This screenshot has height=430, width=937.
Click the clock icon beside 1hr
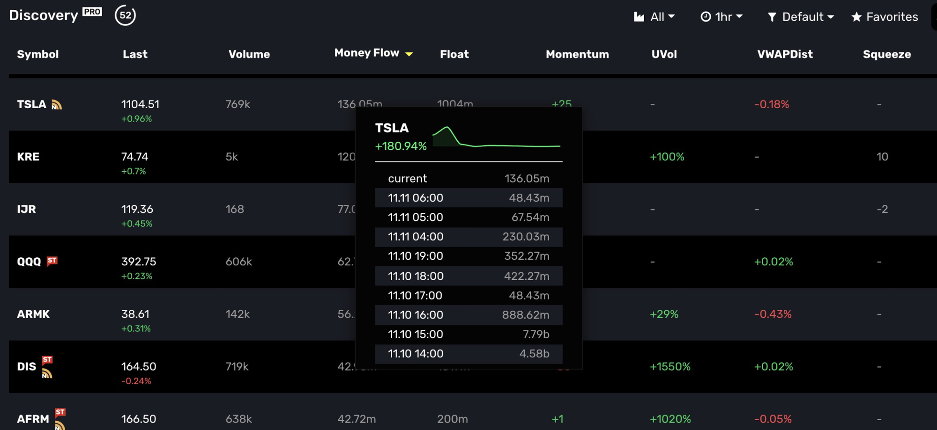click(706, 17)
